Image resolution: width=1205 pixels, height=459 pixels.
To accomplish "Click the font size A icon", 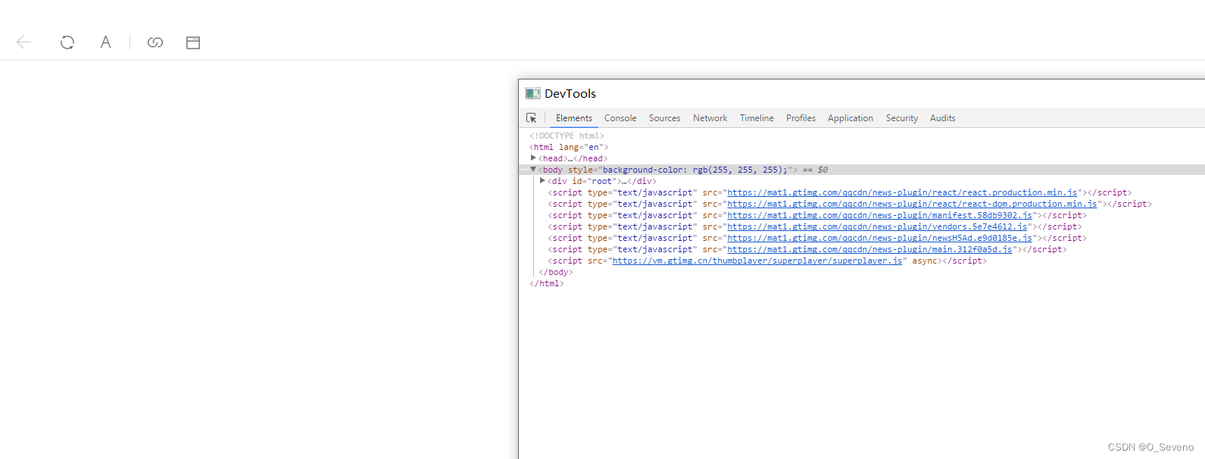I will pyautogui.click(x=105, y=42).
